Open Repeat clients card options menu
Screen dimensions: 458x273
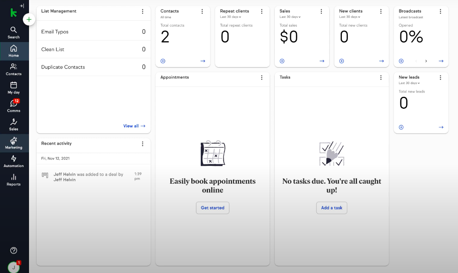click(262, 12)
